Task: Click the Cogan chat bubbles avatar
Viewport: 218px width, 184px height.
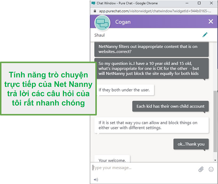Action: tap(102, 23)
